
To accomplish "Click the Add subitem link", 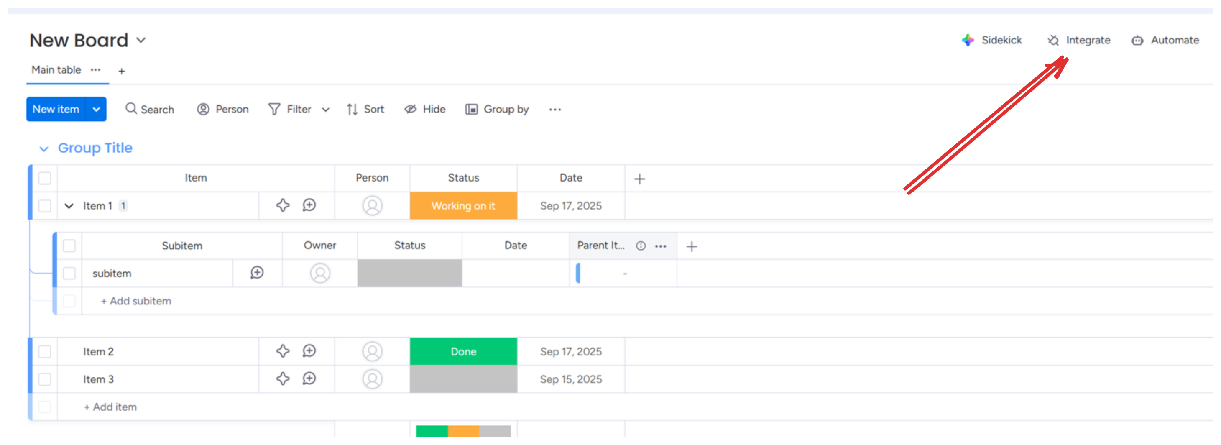I will [136, 301].
